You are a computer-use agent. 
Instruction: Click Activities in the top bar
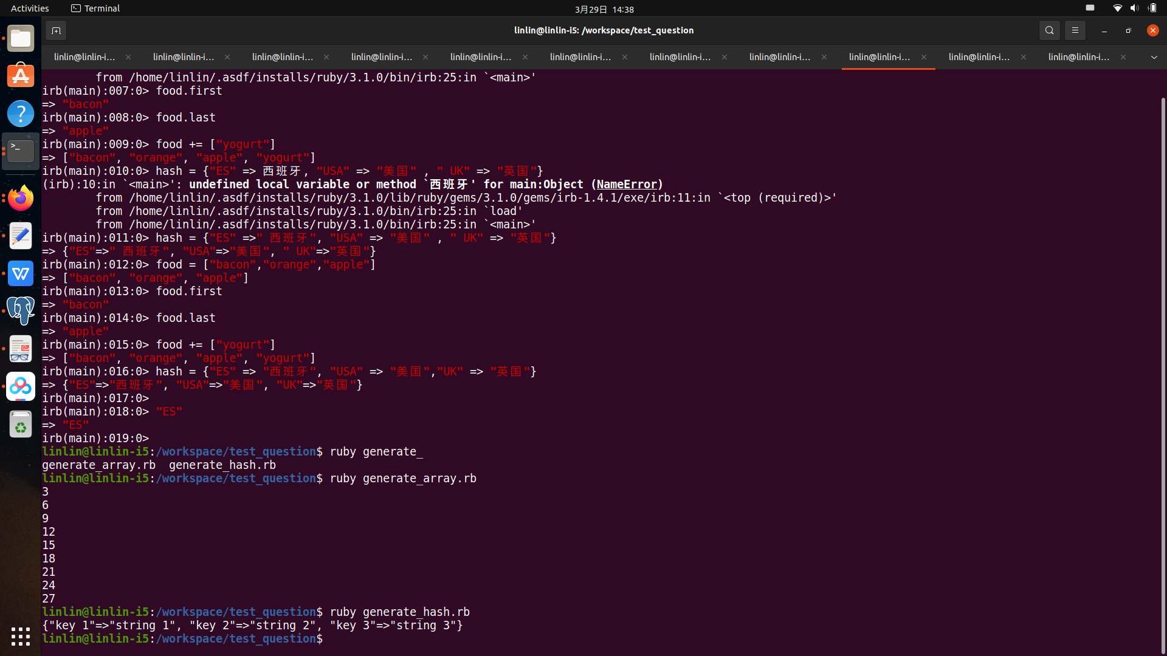pos(30,9)
